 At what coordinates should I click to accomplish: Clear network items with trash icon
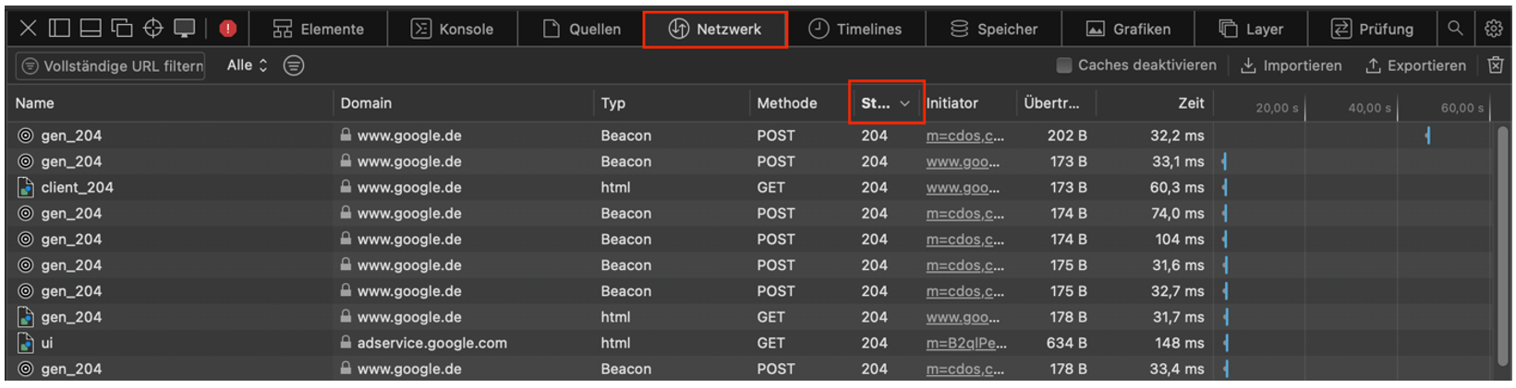[x=1496, y=65]
